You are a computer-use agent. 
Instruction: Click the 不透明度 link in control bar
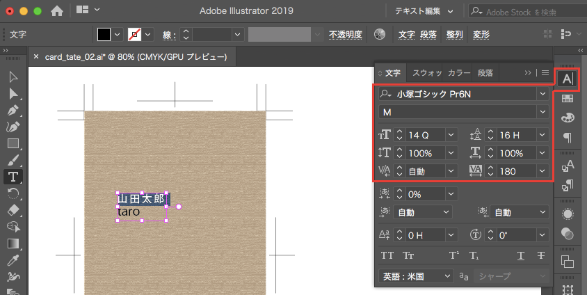[345, 34]
